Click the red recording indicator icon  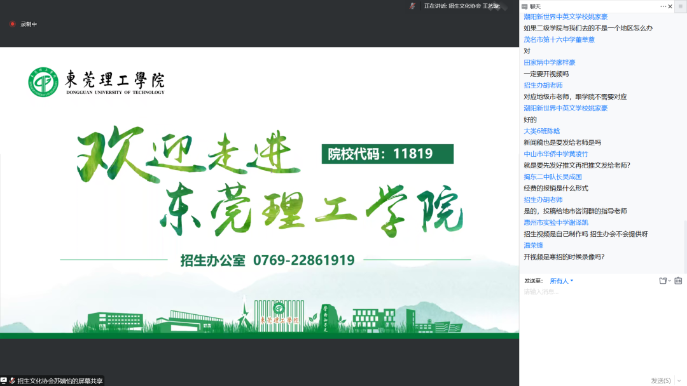pos(12,24)
